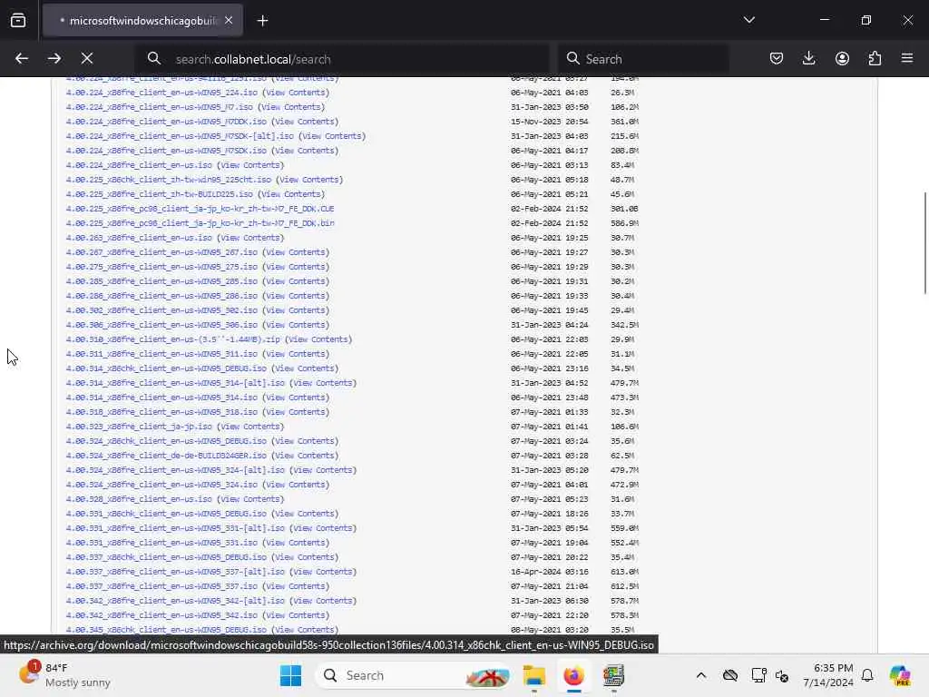View Contents of WIN95_M7SDK-[alt].iso
Image resolution: width=929 pixels, height=697 pixels.
[332, 136]
